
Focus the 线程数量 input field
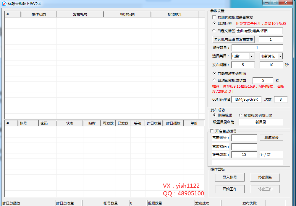pos(257,48)
